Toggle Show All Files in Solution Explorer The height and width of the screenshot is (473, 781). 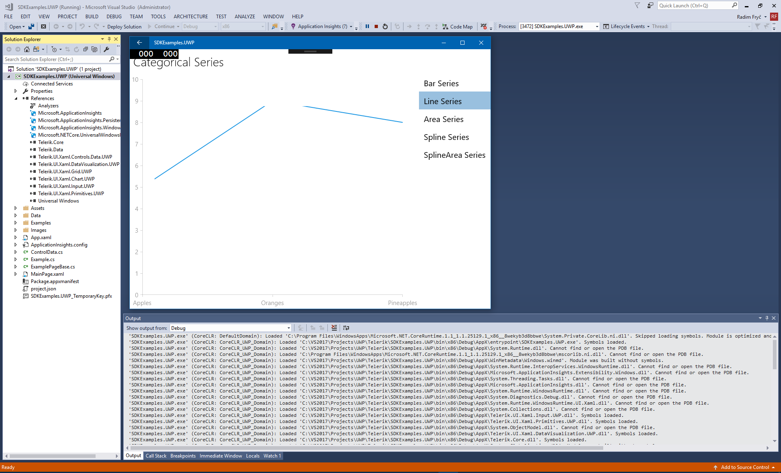(x=94, y=49)
